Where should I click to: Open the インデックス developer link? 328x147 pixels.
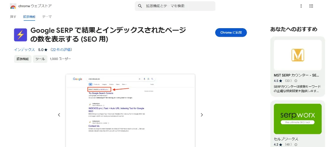pos(24,50)
